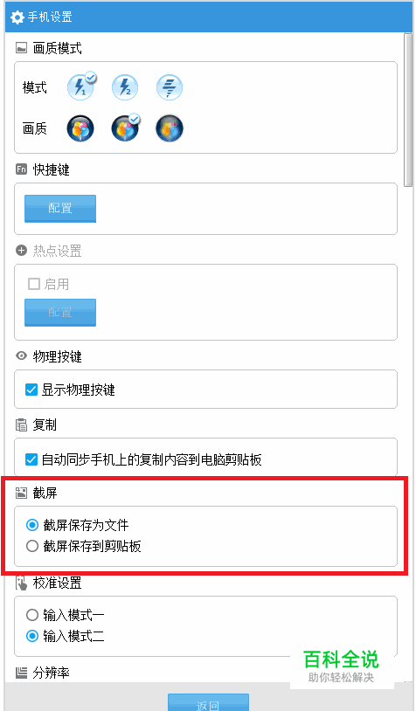Toggle 自动同步手机上的复制内容到电脑剪贴板 checkbox
This screenshot has height=711, width=416.
pos(31,459)
